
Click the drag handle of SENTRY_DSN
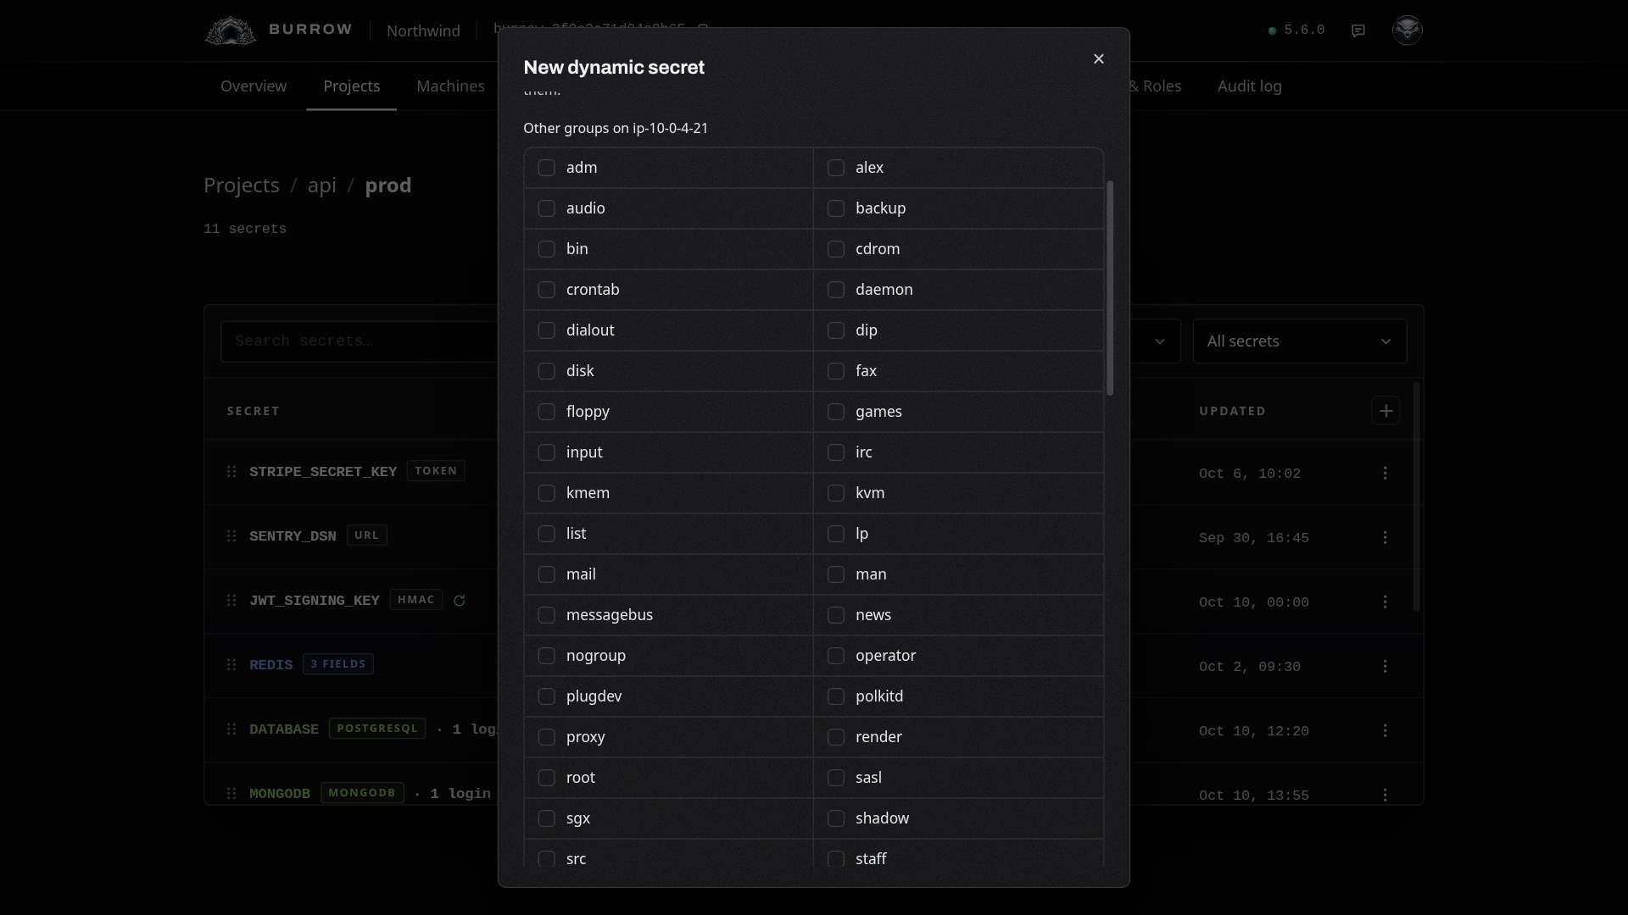231,535
